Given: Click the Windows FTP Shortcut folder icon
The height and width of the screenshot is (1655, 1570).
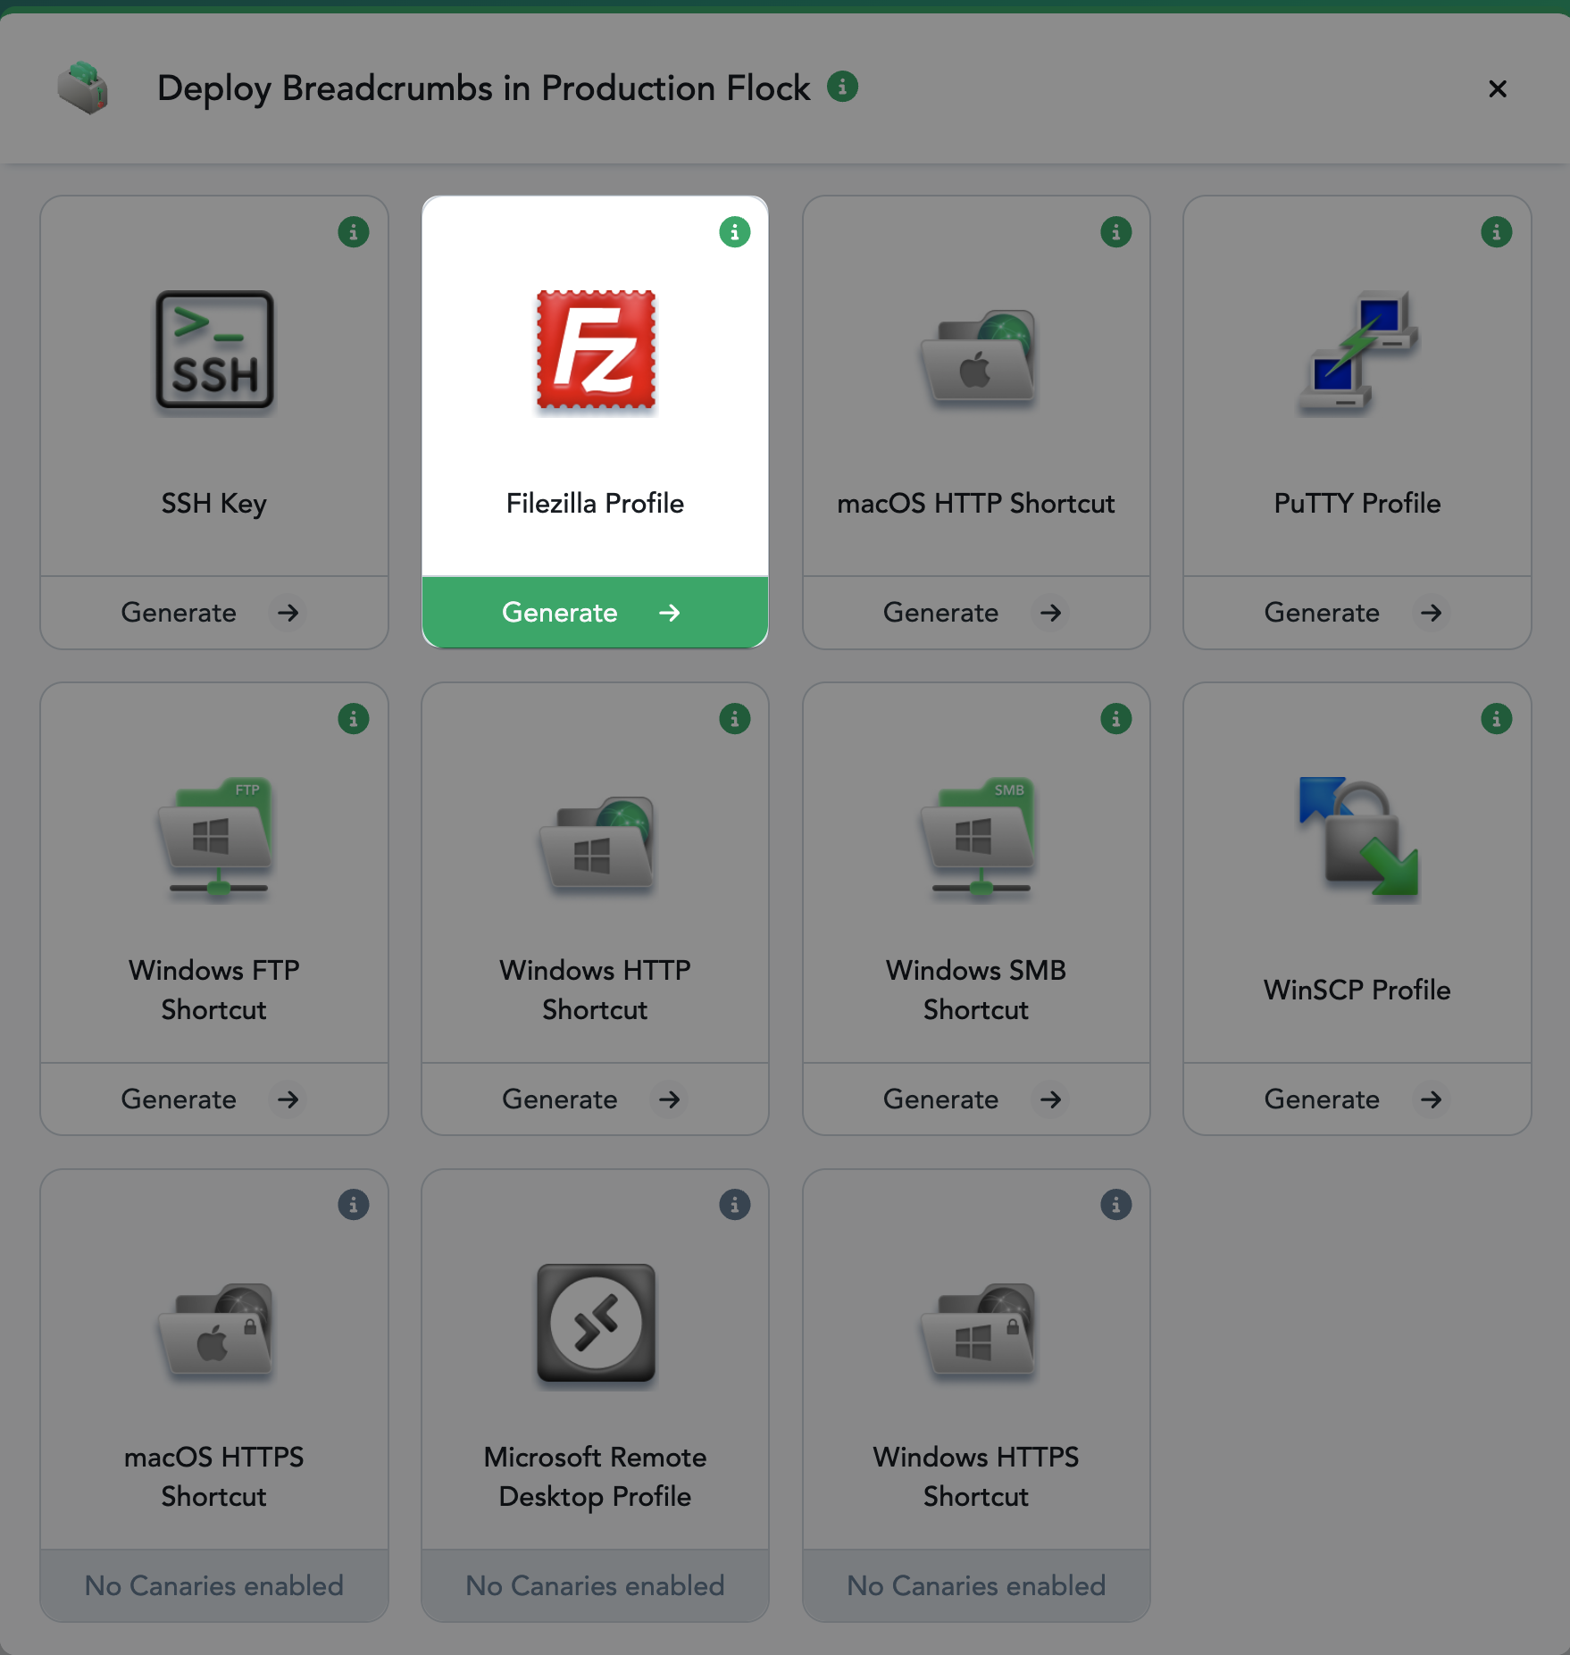Looking at the screenshot, I should point(214,838).
